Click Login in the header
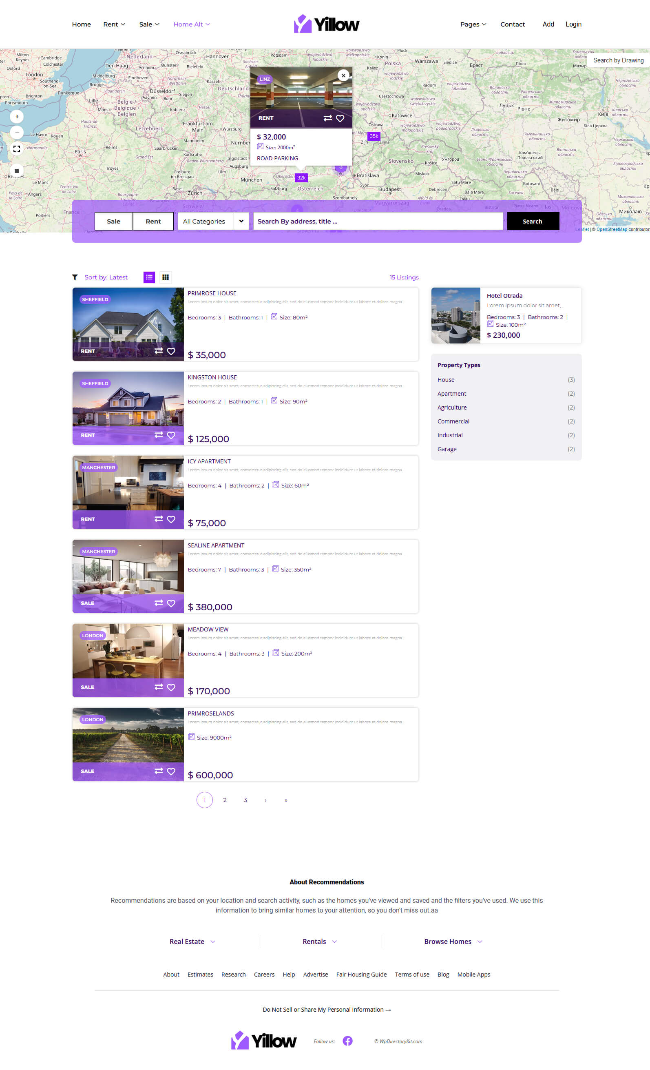Image resolution: width=650 pixels, height=1070 pixels. [x=573, y=24]
